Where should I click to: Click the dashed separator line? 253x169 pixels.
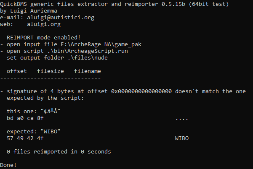pyautogui.click(x=51, y=78)
